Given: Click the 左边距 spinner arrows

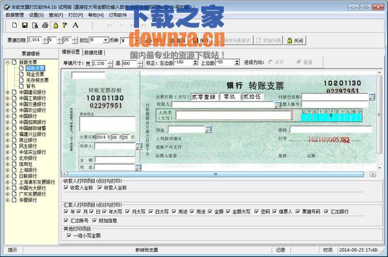Looking at the screenshot, I should [195, 63].
